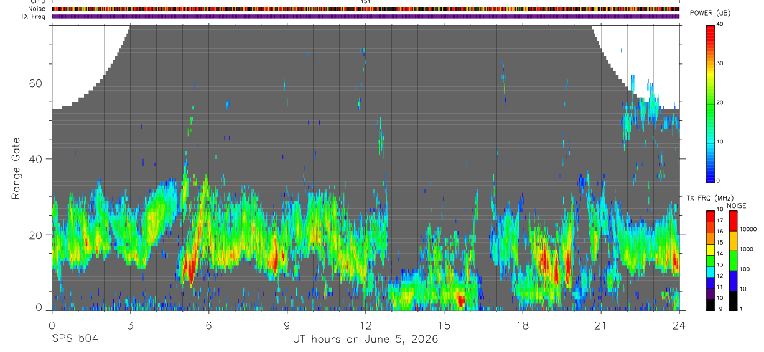Screen dimensions: 764x352
Task: Click the POWER (dB) colorbar legend
Action: [710, 103]
